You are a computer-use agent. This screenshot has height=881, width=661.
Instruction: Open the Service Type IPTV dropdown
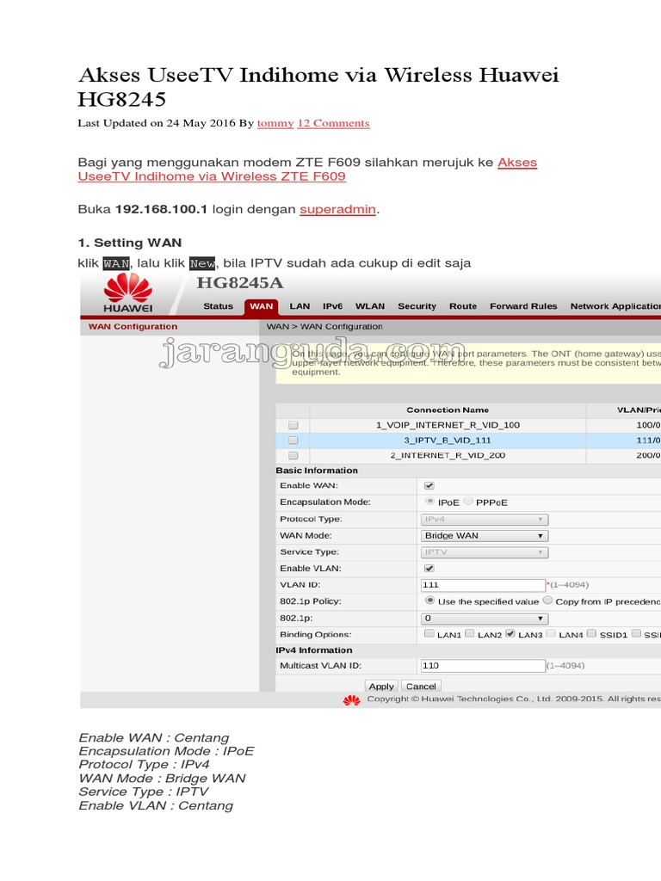[x=485, y=552]
